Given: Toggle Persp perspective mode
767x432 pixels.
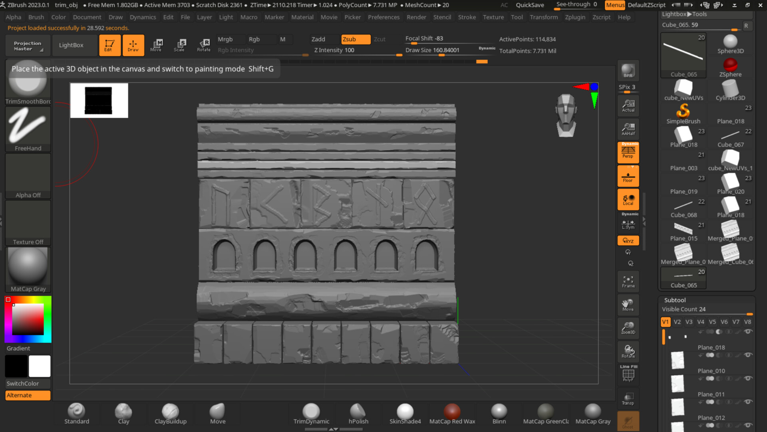Looking at the screenshot, I should pyautogui.click(x=628, y=153).
